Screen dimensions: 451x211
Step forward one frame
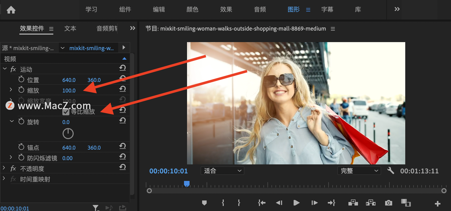pos(314,203)
